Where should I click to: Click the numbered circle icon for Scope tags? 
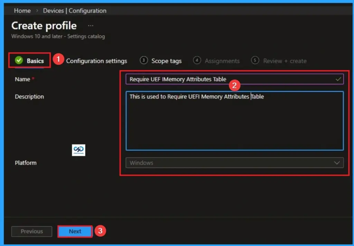tap(143, 61)
